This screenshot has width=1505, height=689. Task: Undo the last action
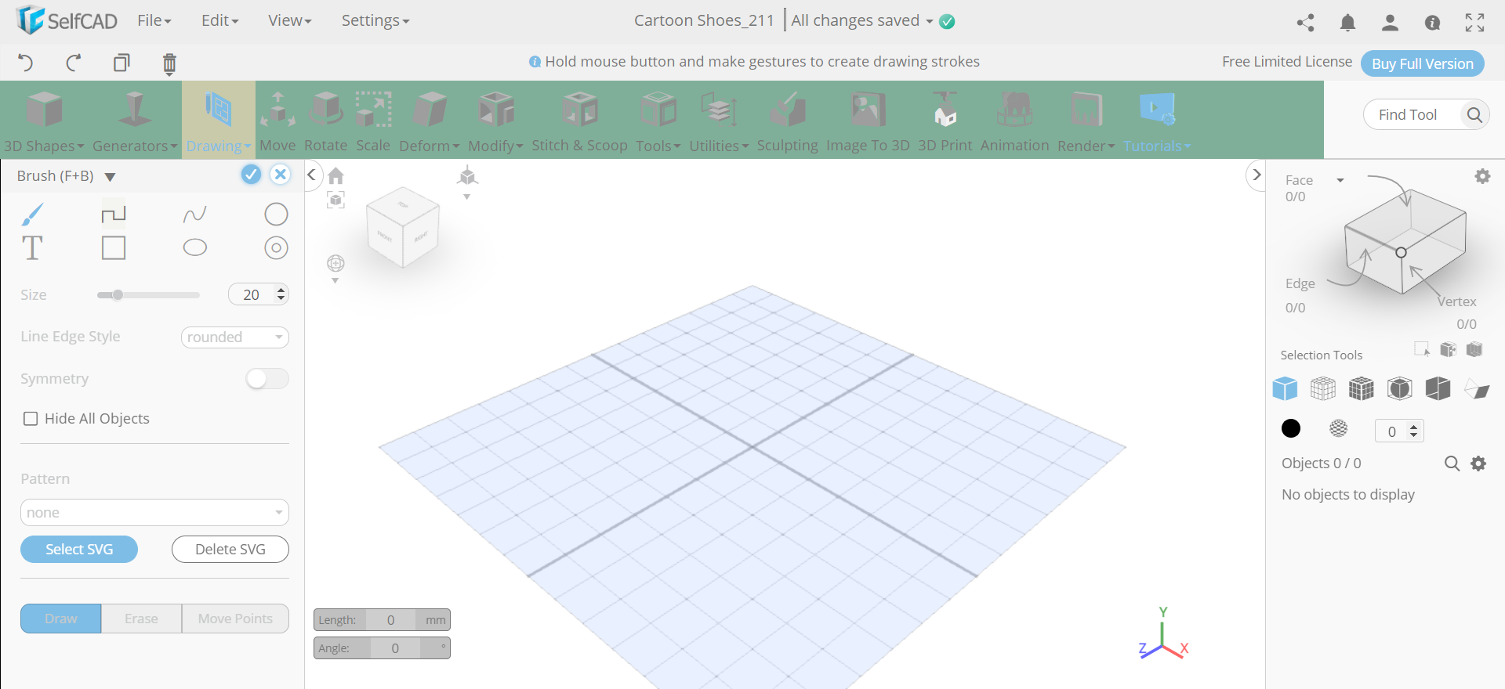(26, 63)
